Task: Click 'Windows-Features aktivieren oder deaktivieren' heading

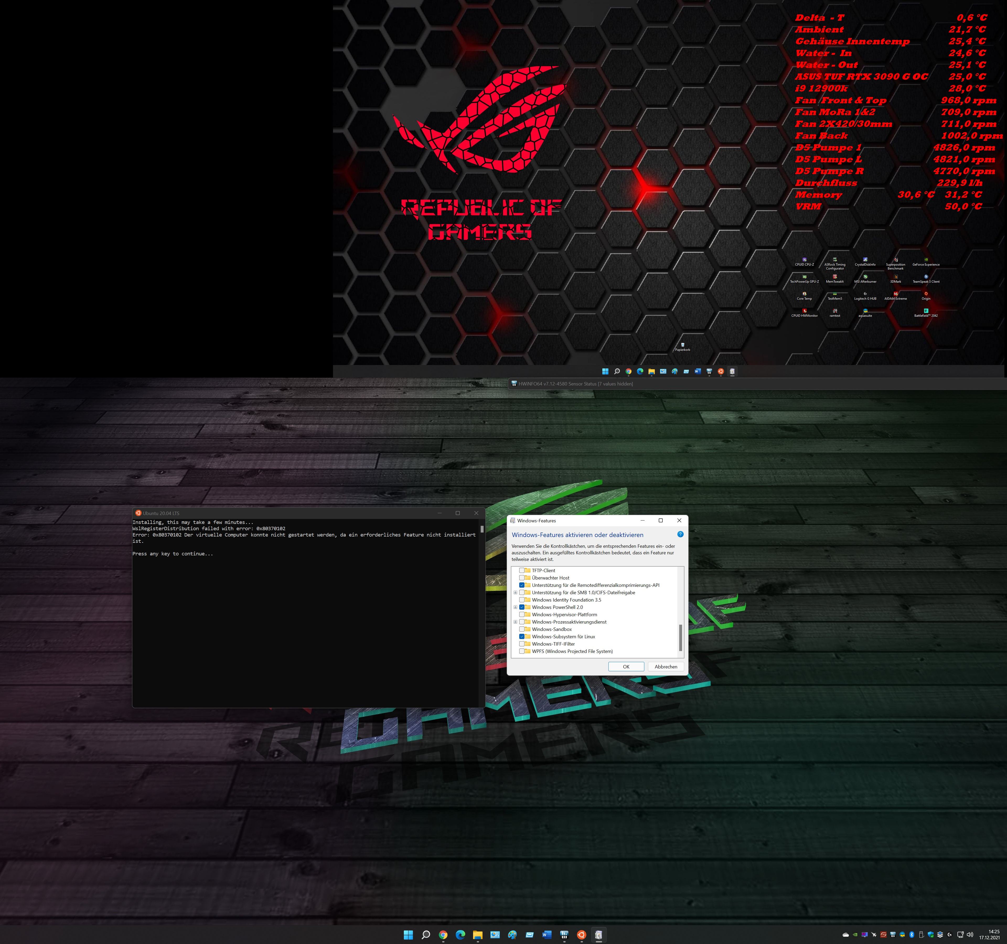Action: point(577,535)
